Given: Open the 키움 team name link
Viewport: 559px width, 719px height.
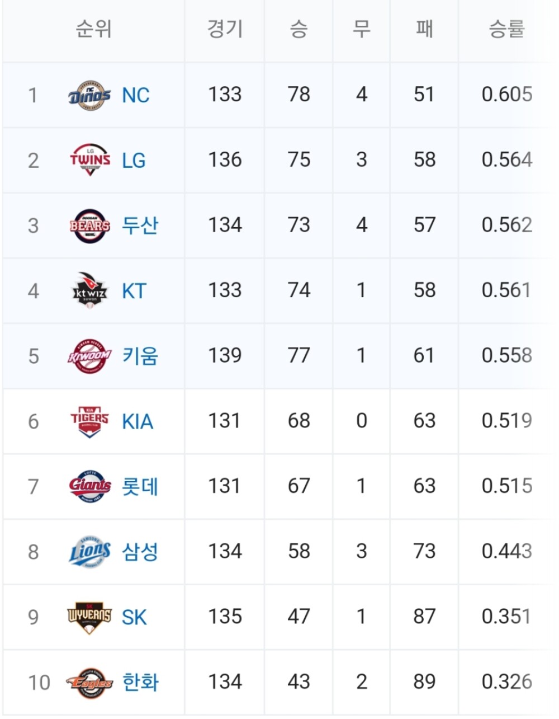Looking at the screenshot, I should (x=140, y=356).
